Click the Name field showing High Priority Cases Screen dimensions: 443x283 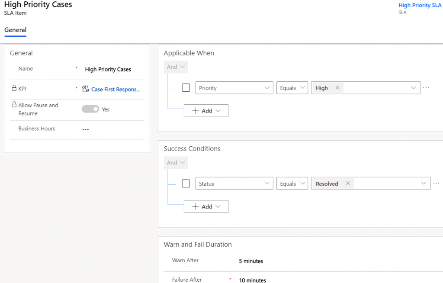108,69
